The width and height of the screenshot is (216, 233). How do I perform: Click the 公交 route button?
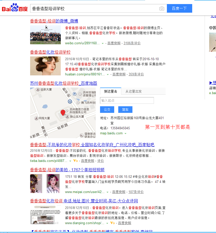tap(107, 110)
